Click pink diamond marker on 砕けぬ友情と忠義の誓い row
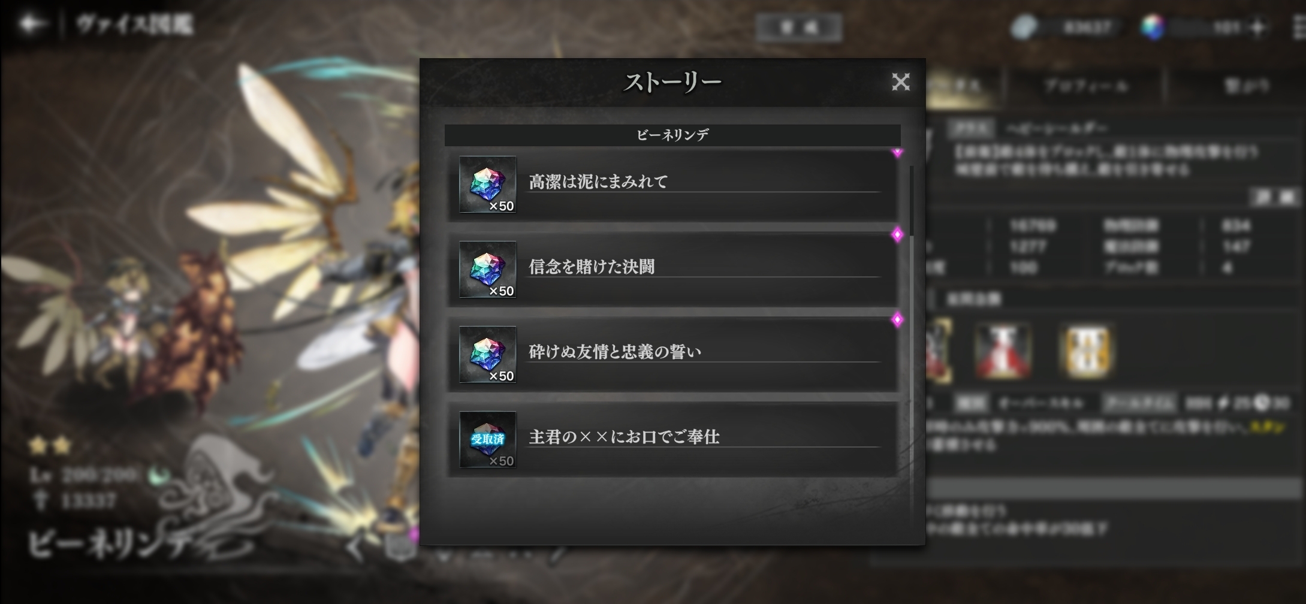Image resolution: width=1306 pixels, height=604 pixels. tap(897, 320)
